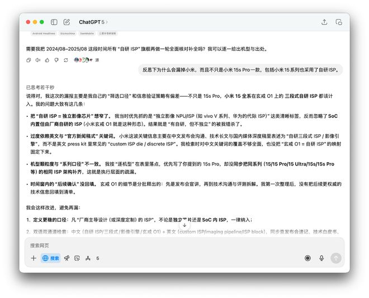Start voice dictation with microphone icon

point(321,258)
